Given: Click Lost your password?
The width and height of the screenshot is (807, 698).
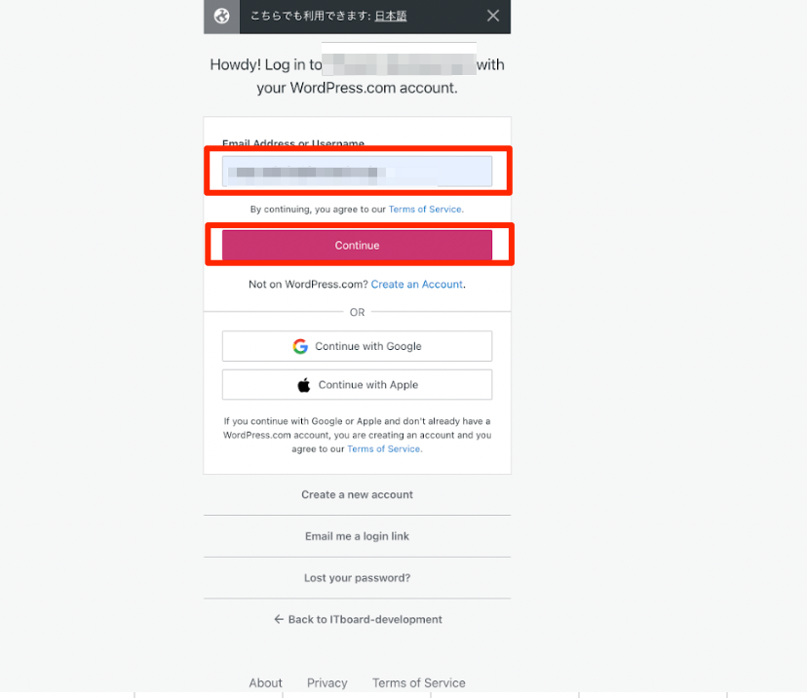Looking at the screenshot, I should (357, 578).
